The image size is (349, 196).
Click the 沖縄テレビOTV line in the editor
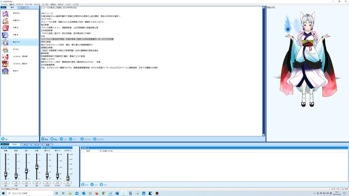pyautogui.click(x=48, y=59)
